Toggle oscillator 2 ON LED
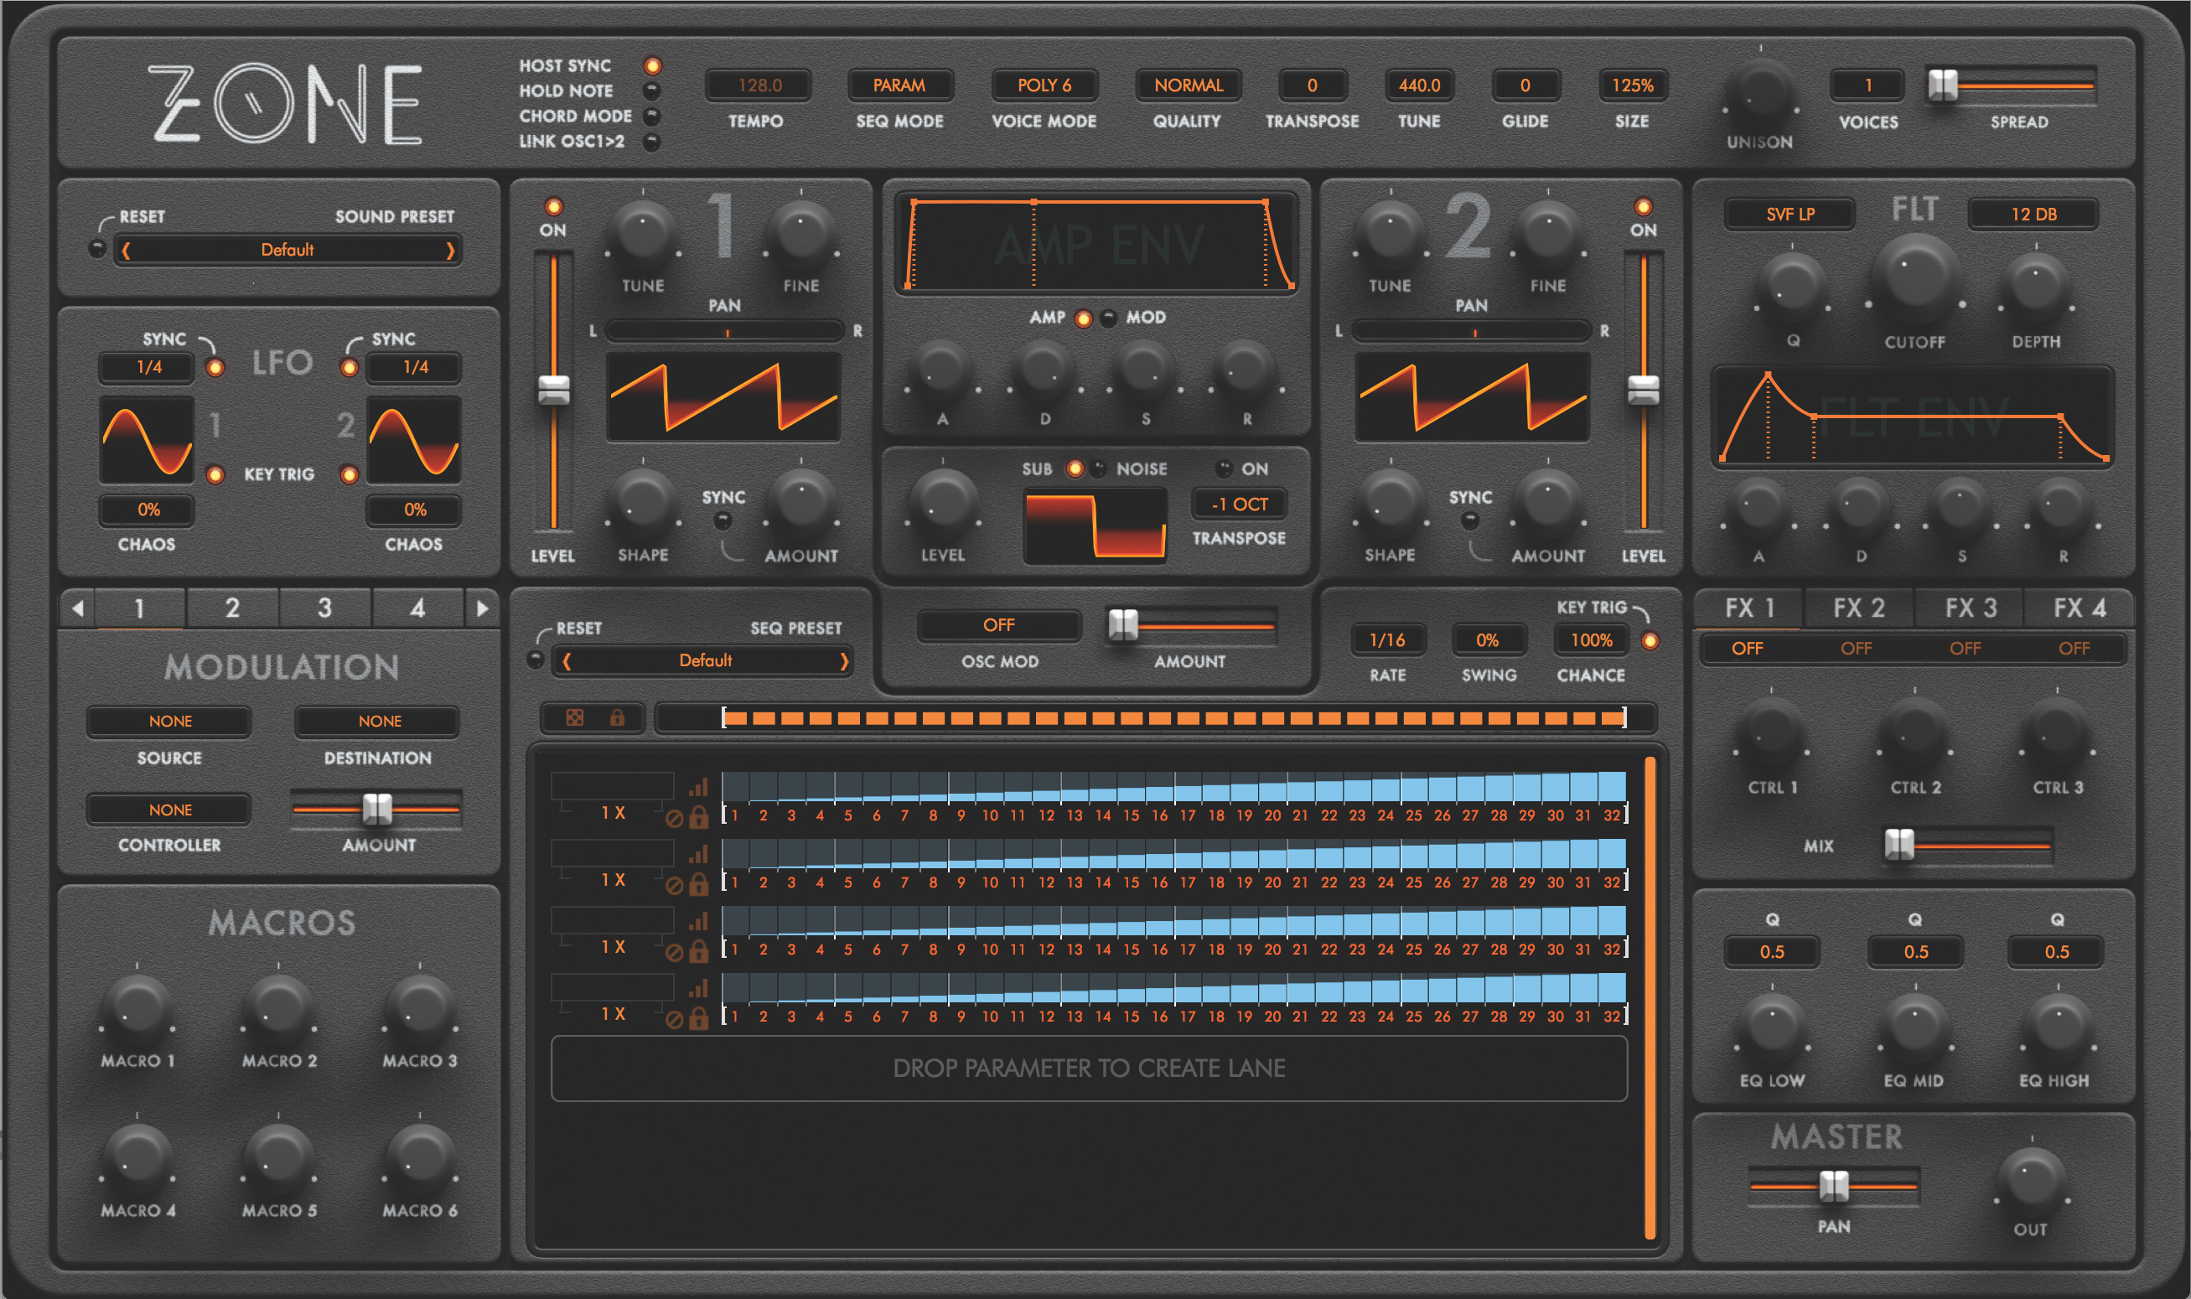This screenshot has width=2191, height=1299. (x=1643, y=206)
